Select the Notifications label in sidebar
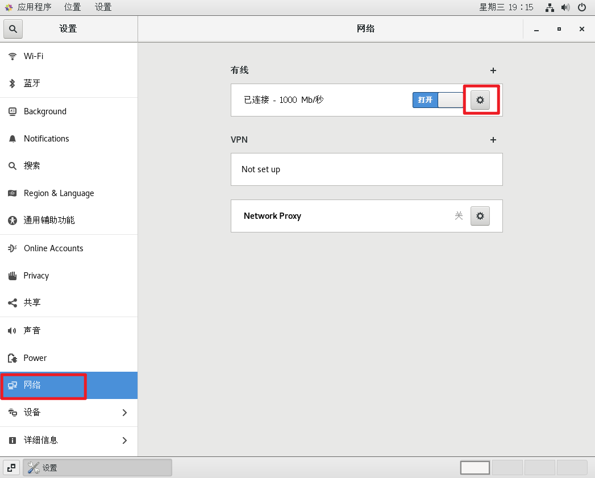Screen dimensions: 595x478 46,139
